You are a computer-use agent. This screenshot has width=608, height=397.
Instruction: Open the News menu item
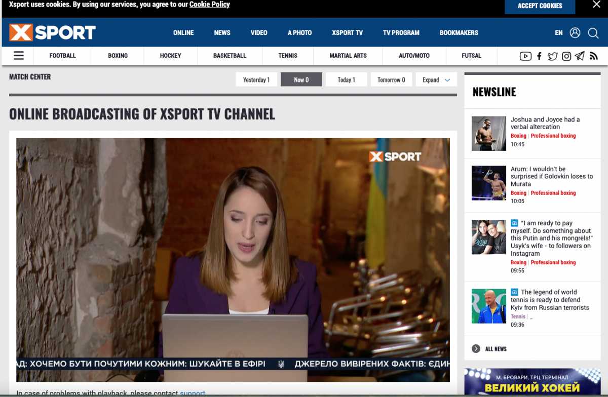pos(222,32)
